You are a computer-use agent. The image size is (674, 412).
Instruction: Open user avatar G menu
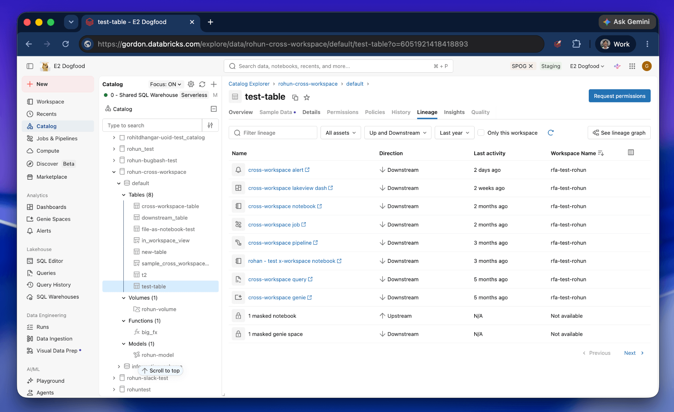[x=647, y=66]
